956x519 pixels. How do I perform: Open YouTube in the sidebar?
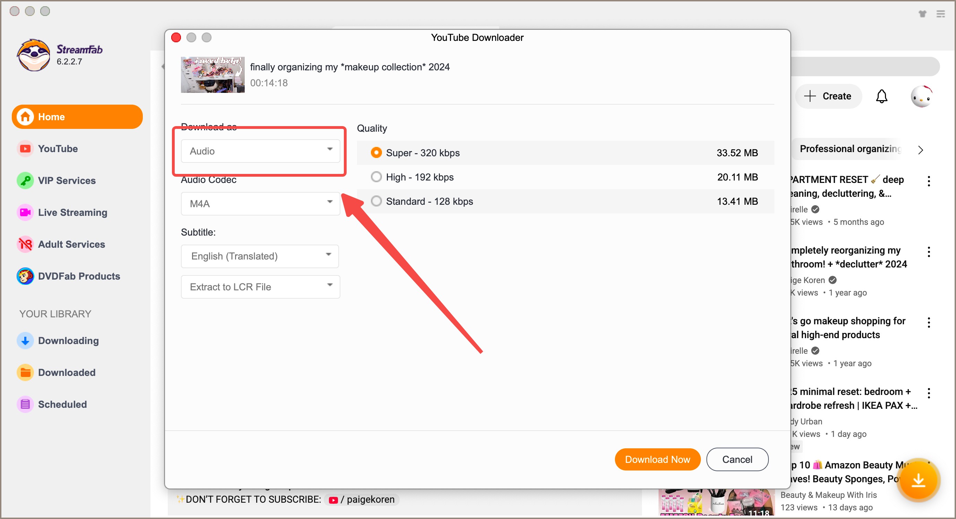pyautogui.click(x=58, y=149)
